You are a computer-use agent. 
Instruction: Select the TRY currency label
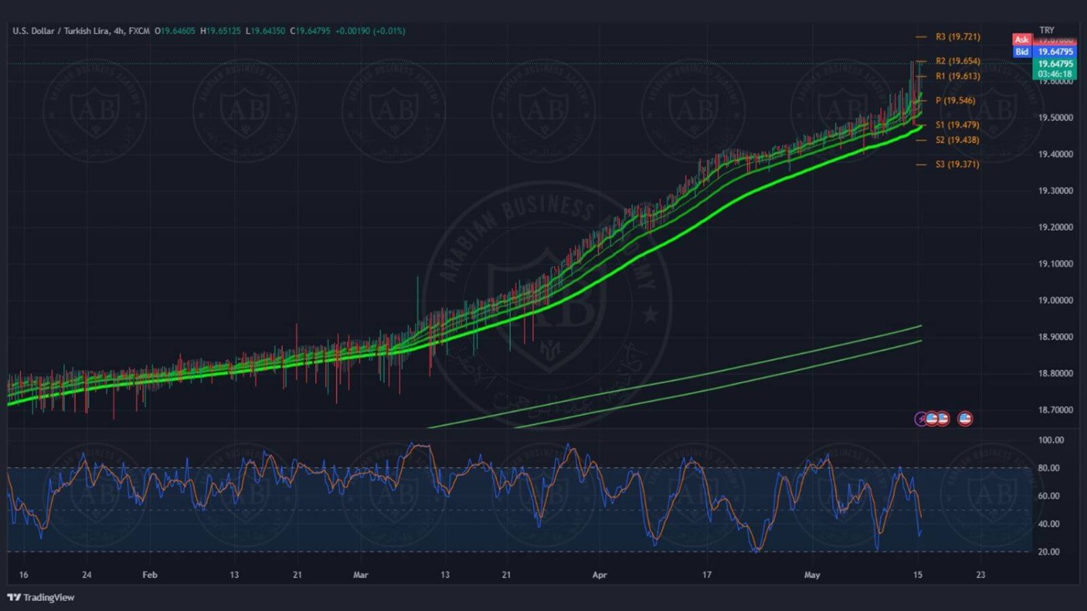pyautogui.click(x=1046, y=30)
